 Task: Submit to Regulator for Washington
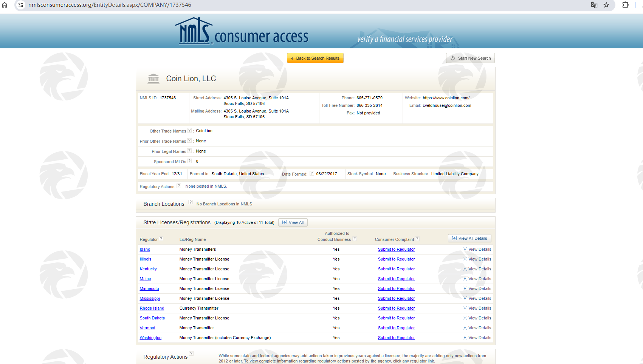tap(396, 338)
